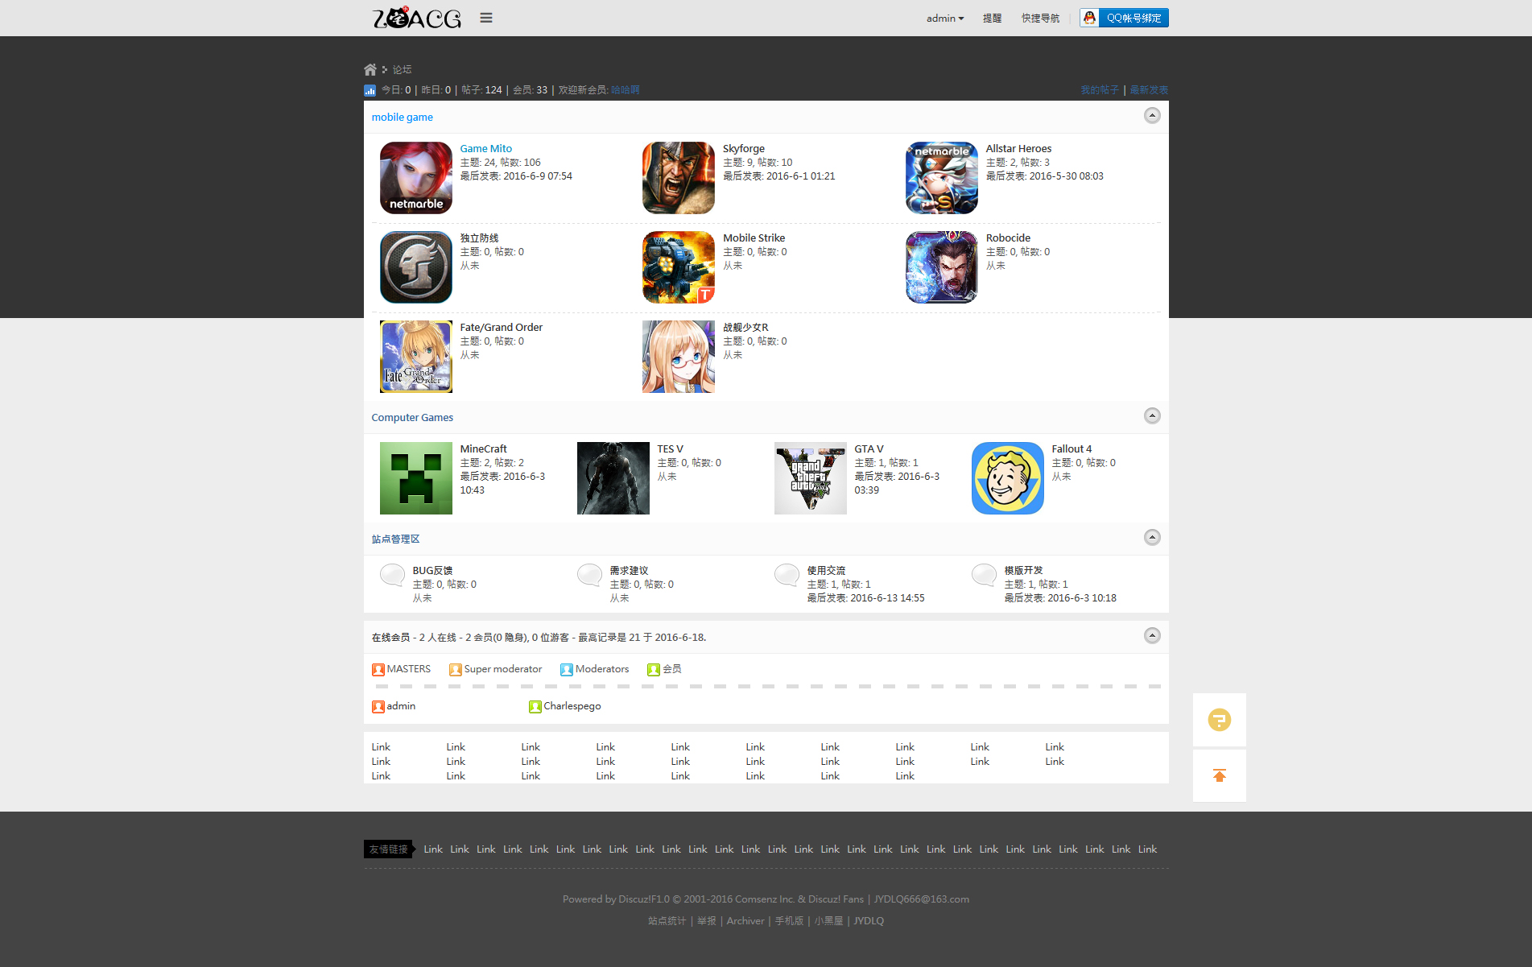Collapse the mobile game section
Viewport: 1532px width, 967px height.
coord(1152,116)
